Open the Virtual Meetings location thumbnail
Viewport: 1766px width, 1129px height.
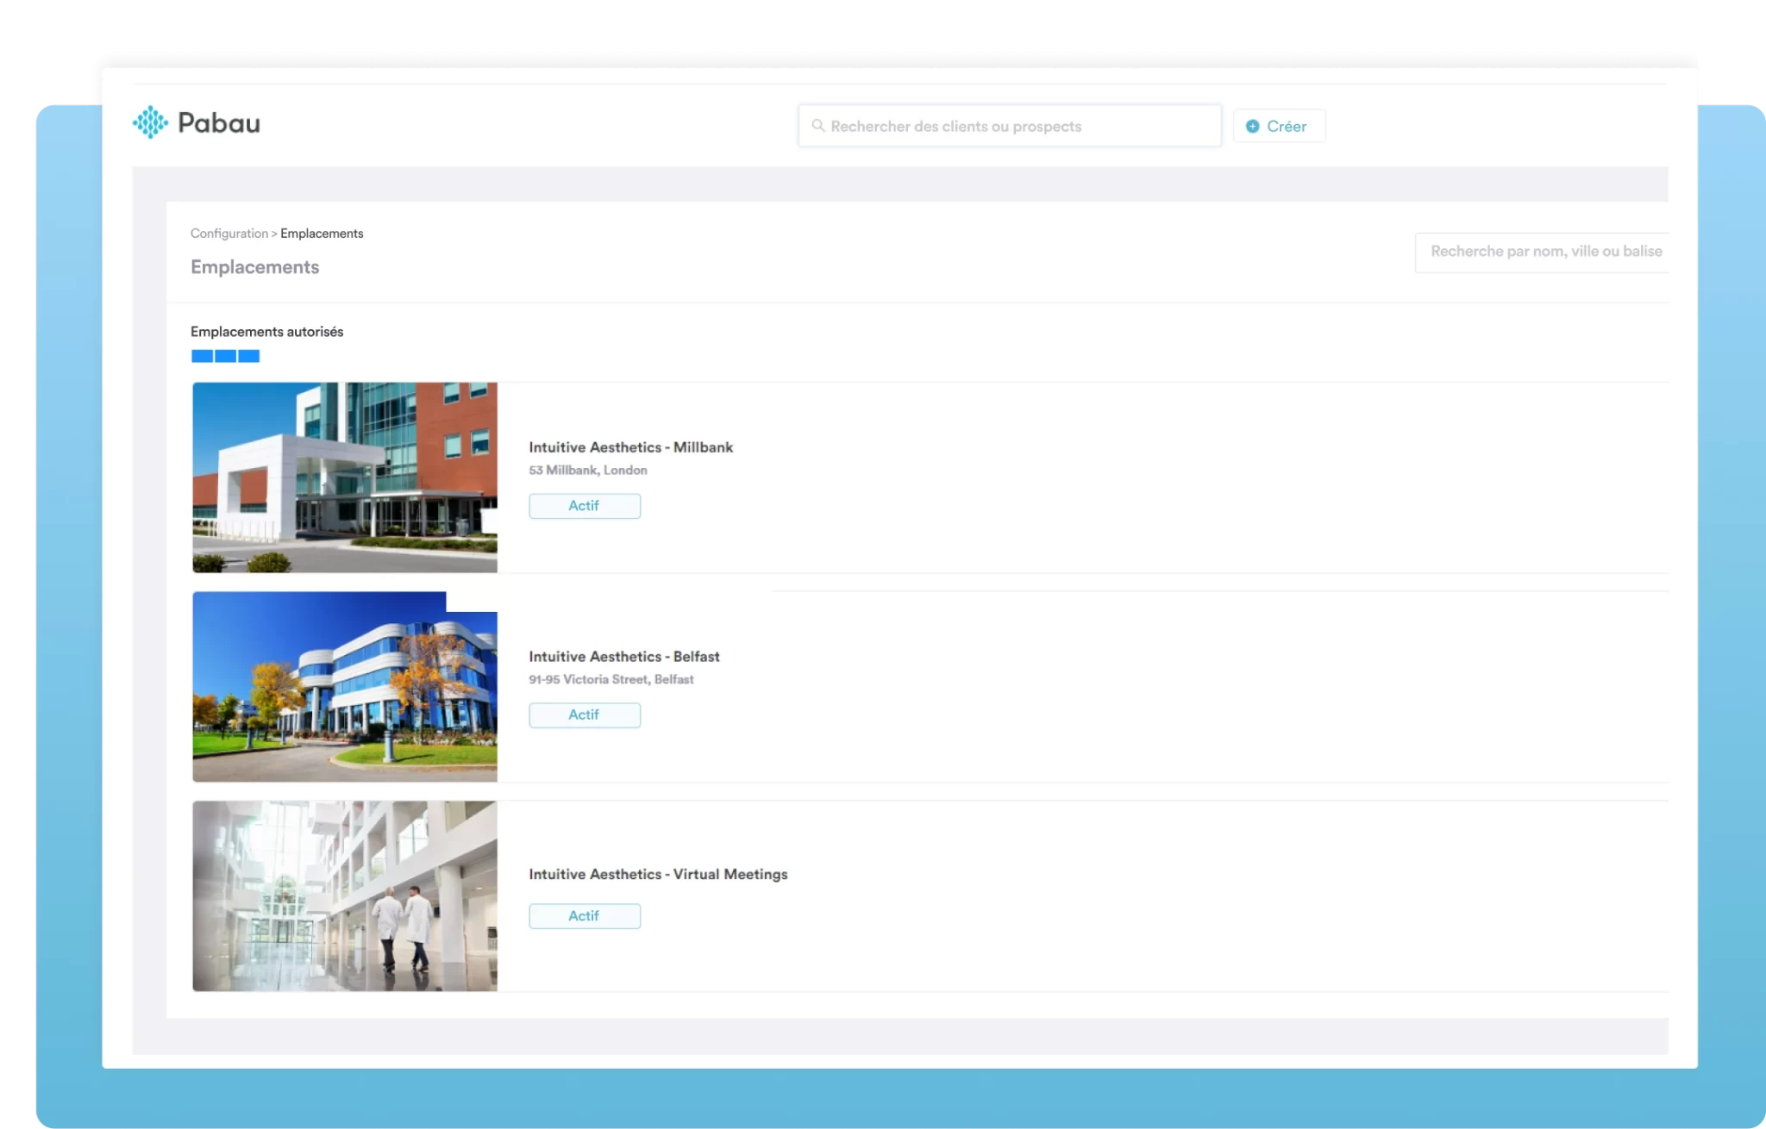click(345, 896)
